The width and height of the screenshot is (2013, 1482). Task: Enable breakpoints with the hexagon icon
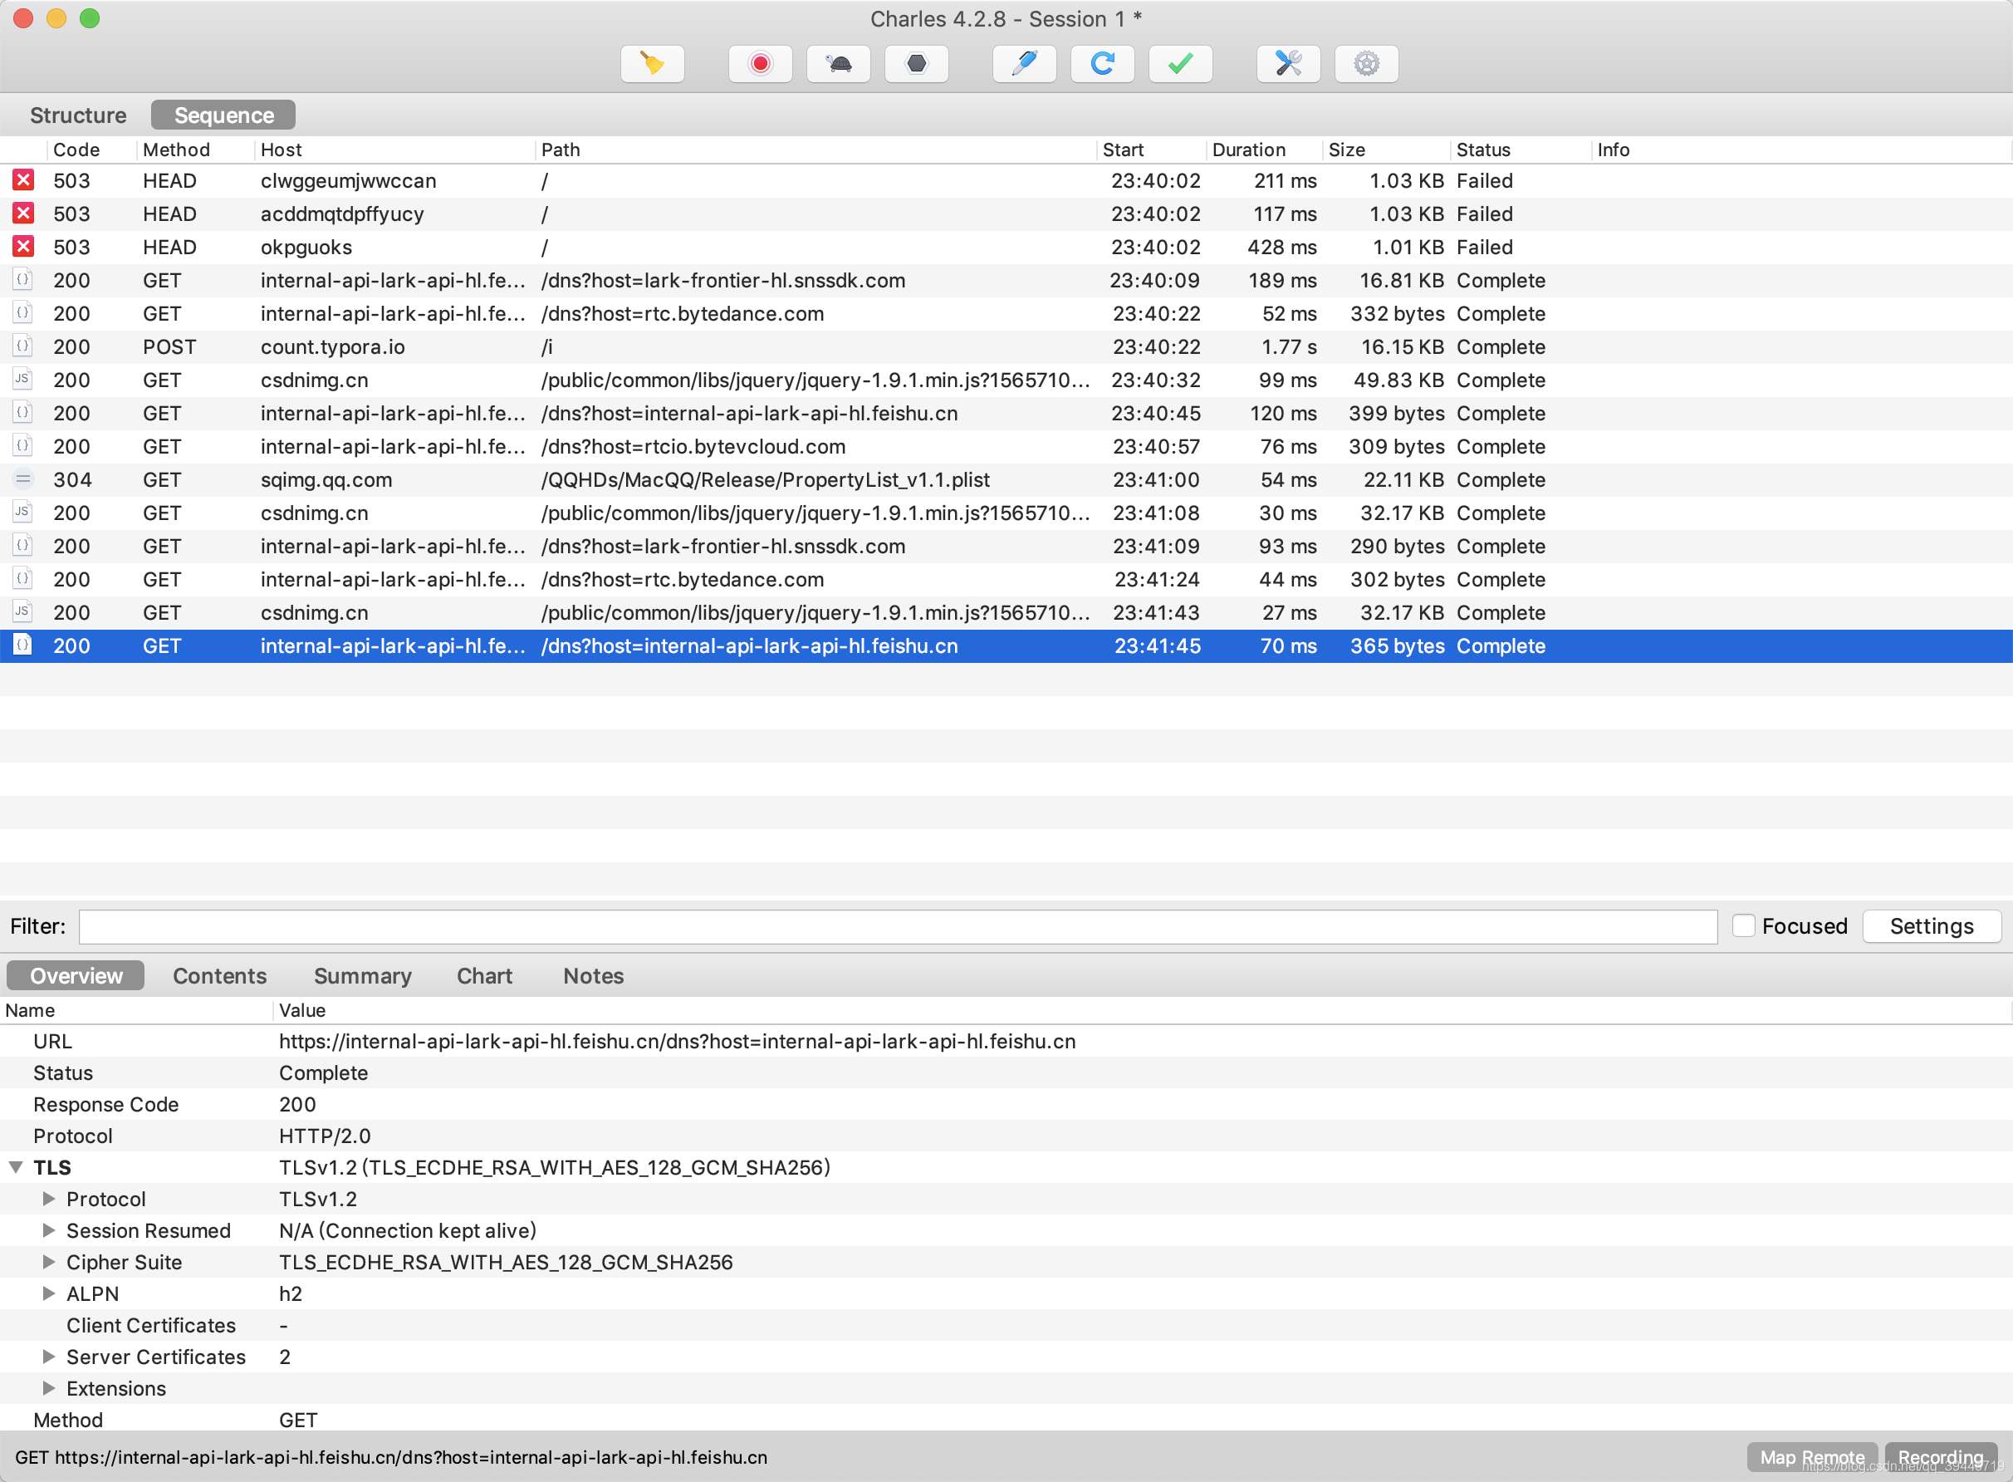[915, 64]
